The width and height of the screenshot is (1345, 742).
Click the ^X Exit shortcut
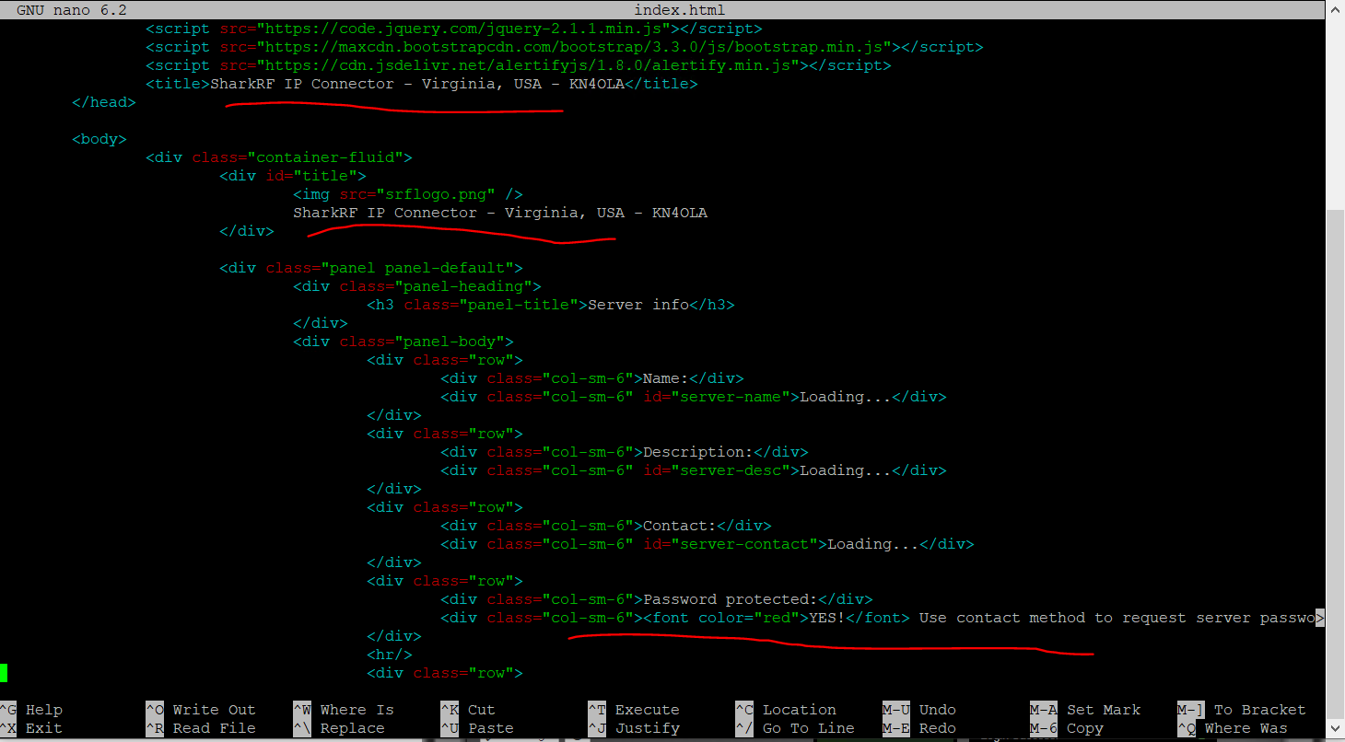[x=31, y=728]
